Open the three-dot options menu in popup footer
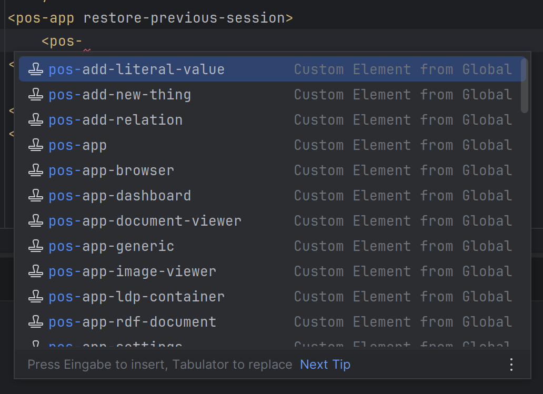This screenshot has height=394, width=543. [x=511, y=365]
